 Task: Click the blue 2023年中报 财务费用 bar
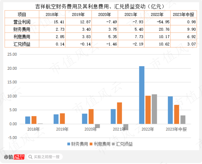click(170, 110)
